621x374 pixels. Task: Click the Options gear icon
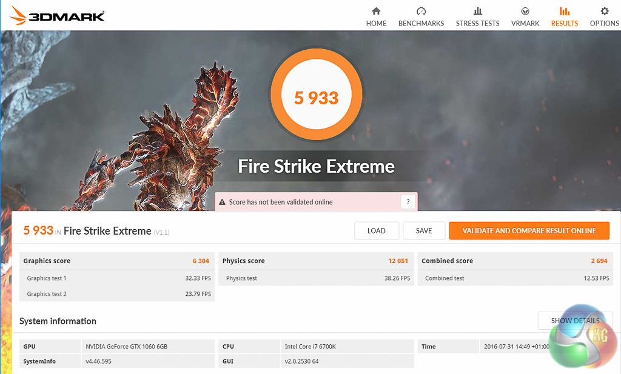(x=605, y=11)
